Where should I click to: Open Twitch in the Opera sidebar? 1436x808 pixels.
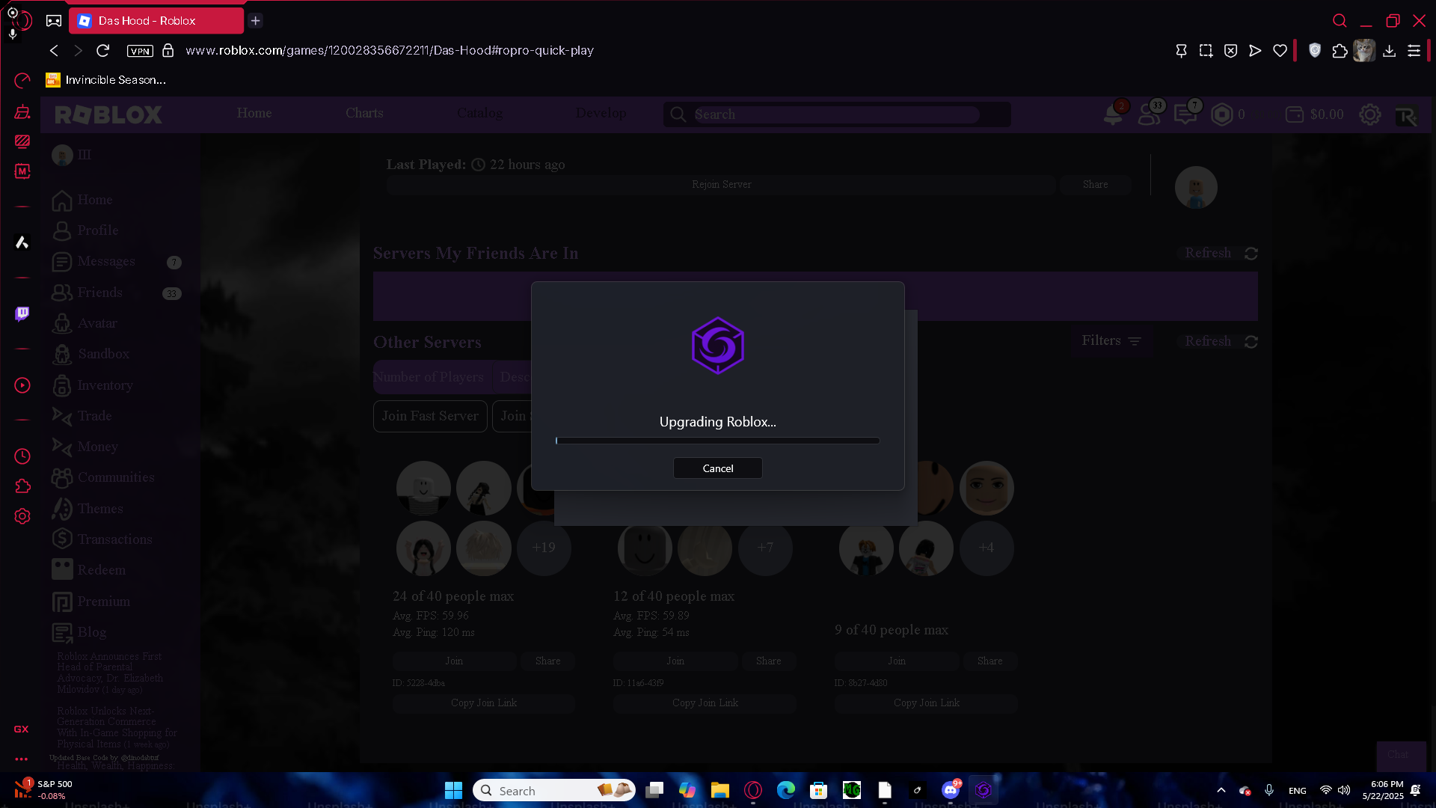tap(22, 313)
